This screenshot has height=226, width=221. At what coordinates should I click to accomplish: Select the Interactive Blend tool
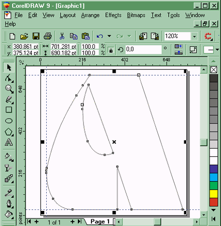[x=9, y=178]
